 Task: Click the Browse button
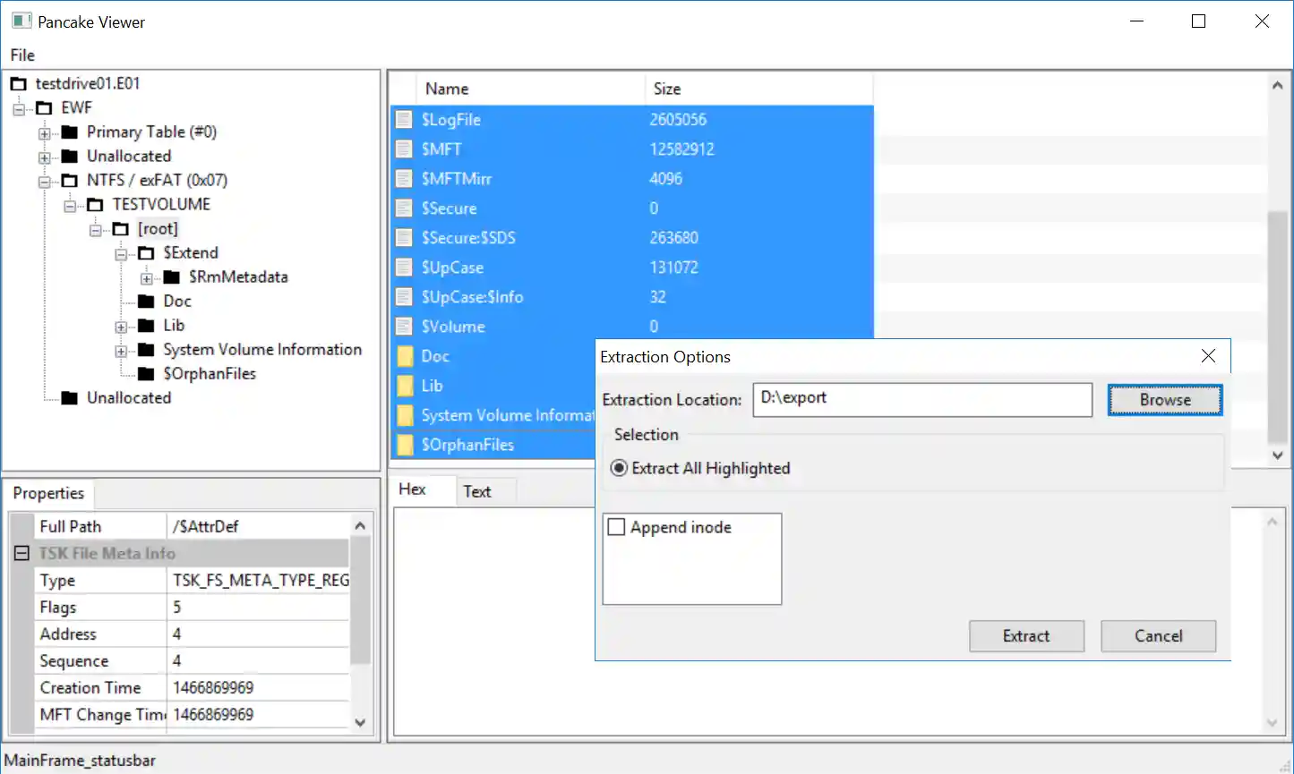1164,400
